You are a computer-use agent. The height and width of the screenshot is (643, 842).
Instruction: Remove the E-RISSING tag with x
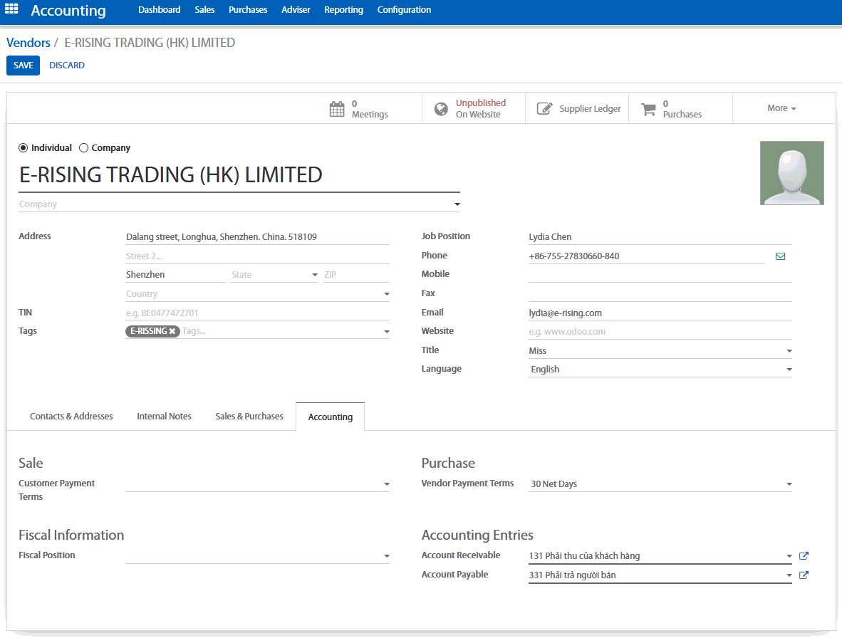[x=172, y=331]
